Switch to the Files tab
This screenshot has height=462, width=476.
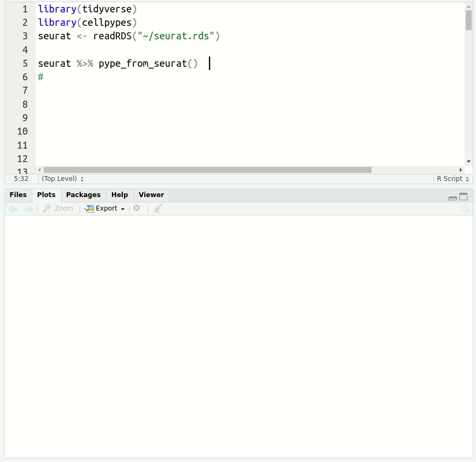pos(18,195)
